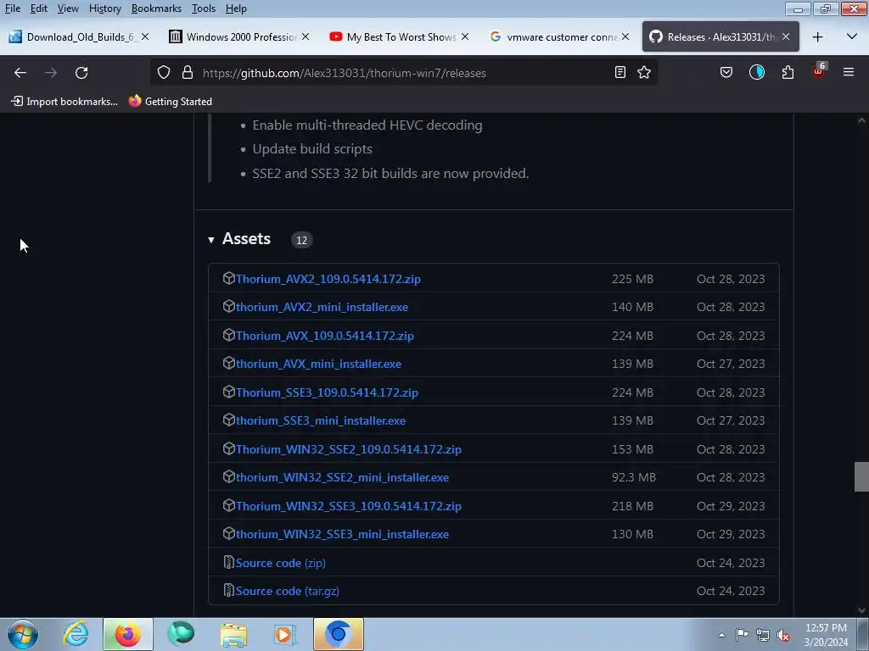Launch Internet Explorer from the taskbar
Screen dimensions: 869x651
coord(76,634)
